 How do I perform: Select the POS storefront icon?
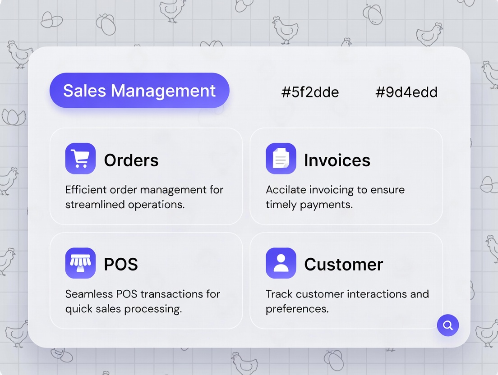coord(80,263)
